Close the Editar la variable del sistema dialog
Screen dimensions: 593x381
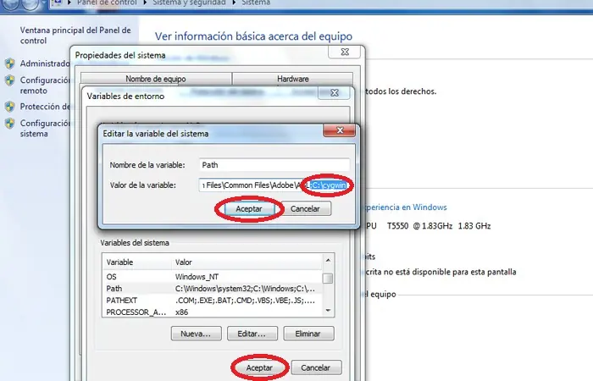(x=339, y=130)
